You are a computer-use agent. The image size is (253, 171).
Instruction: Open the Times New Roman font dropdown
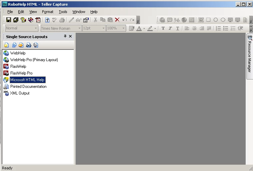tap(79, 28)
